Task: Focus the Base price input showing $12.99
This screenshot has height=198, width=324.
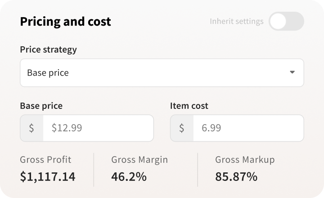Action: point(98,128)
